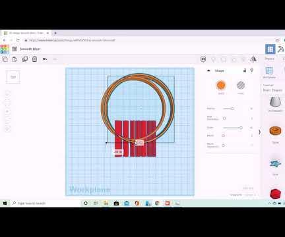Adjust the Radius slider handle
Screen dimensions: 285x237
(232, 109)
